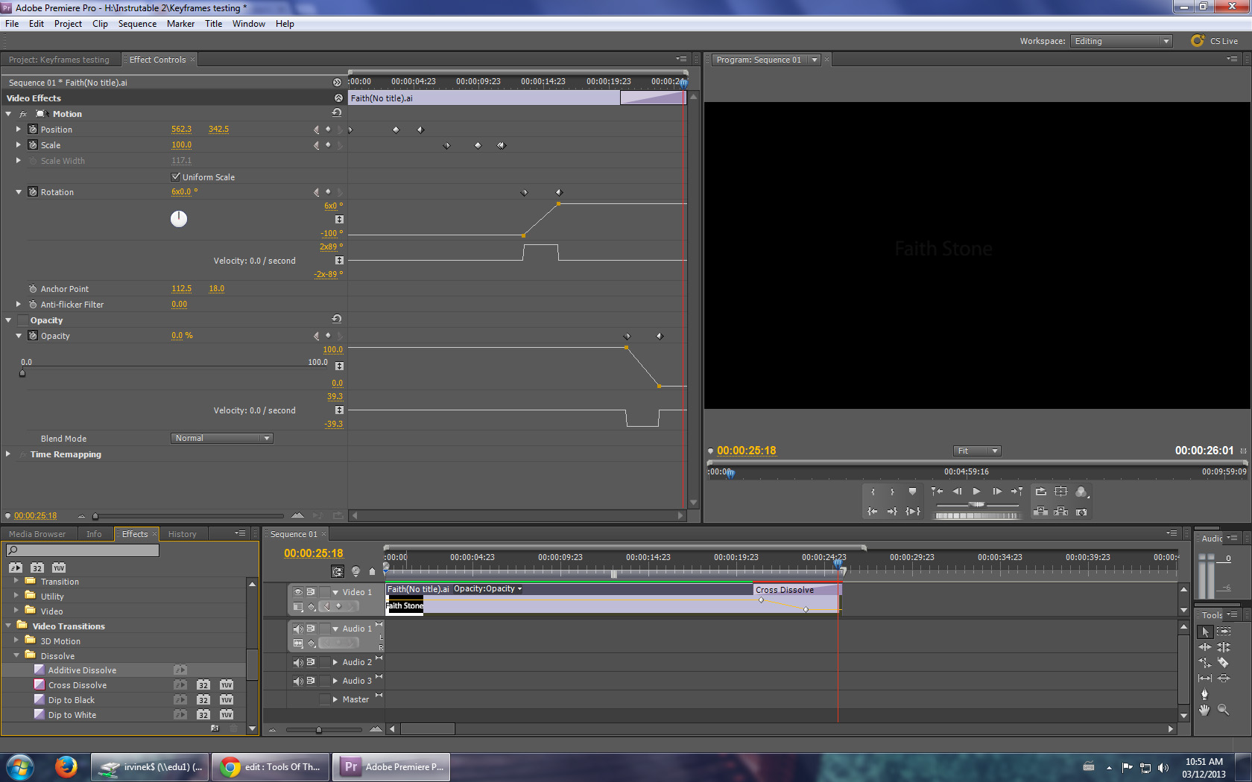Select the Zoom tool
This screenshot has height=782, width=1252.
click(x=1224, y=710)
